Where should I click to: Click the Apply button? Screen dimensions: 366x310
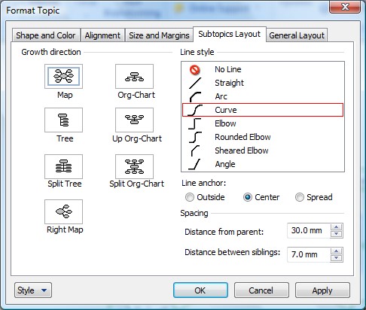(x=322, y=290)
